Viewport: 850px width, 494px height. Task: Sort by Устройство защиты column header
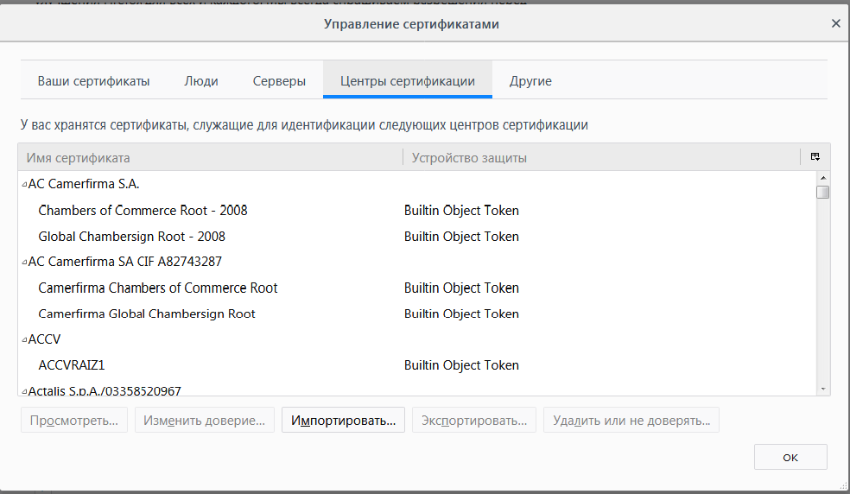[x=600, y=158]
